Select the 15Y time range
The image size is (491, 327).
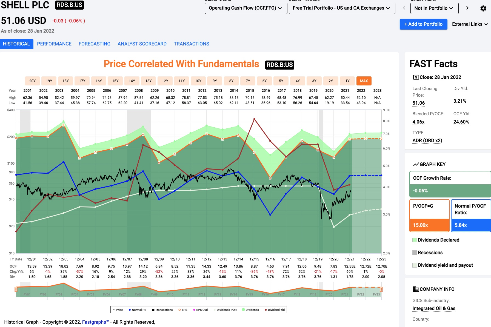coord(115,81)
